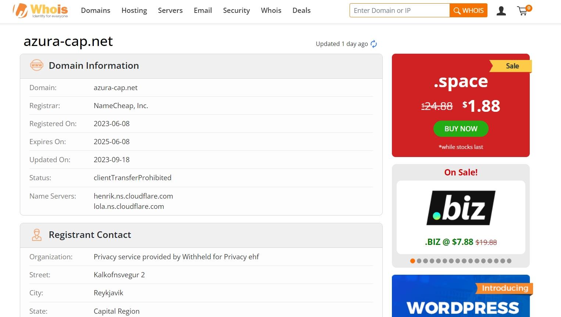
Task: Click the On Sale! heading
Action: coord(461,172)
